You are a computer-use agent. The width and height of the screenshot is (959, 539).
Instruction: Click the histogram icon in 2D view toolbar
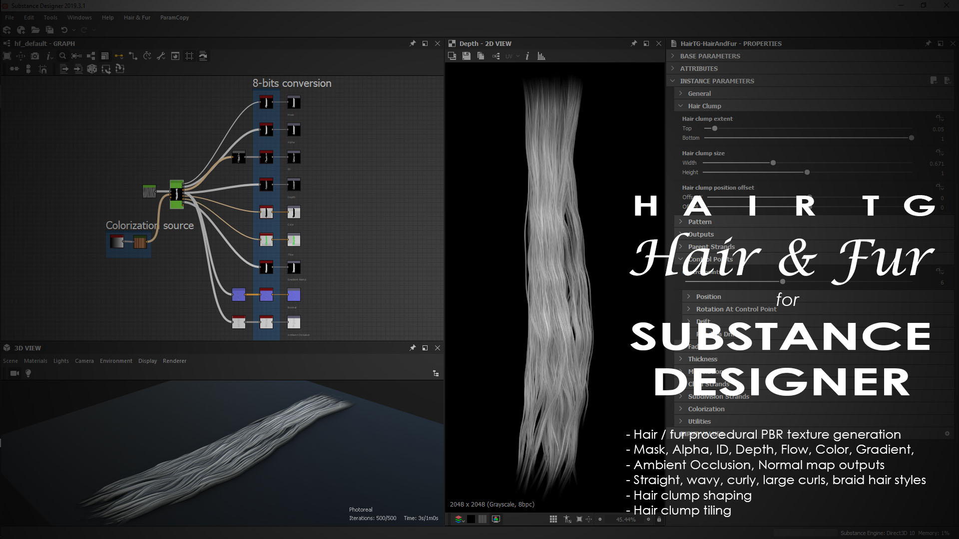pos(541,56)
